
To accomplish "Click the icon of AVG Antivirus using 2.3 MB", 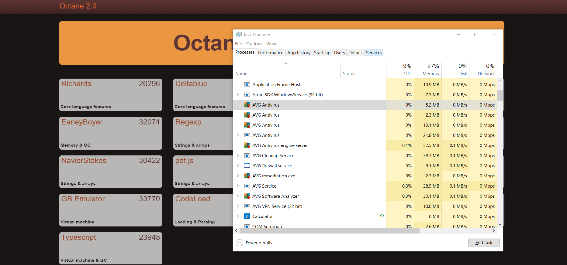I will coord(247,115).
